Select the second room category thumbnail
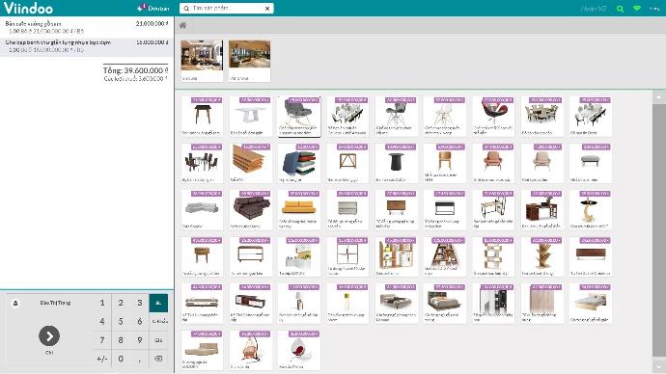The height and width of the screenshot is (374, 666). (249, 61)
